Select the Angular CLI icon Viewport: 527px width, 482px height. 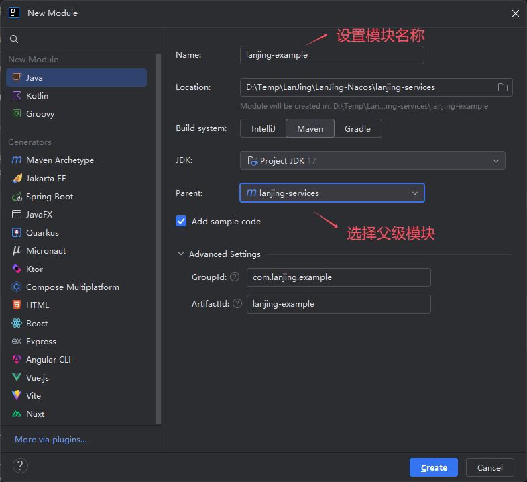17,359
